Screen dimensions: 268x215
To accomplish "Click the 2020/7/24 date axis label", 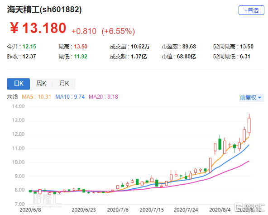I will pos(186,210).
